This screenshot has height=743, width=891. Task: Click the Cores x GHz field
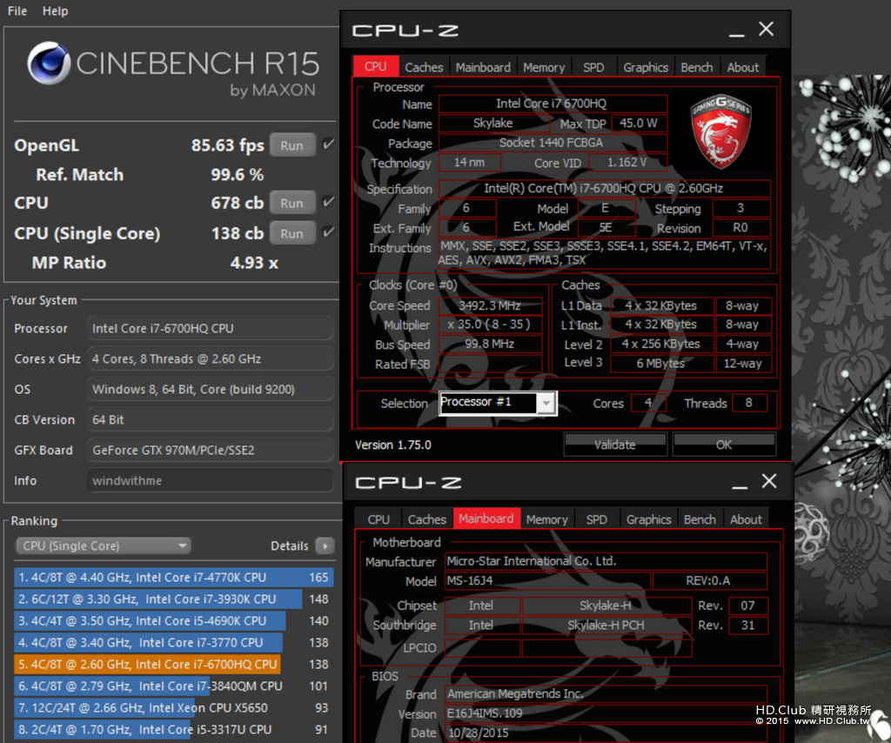point(210,359)
